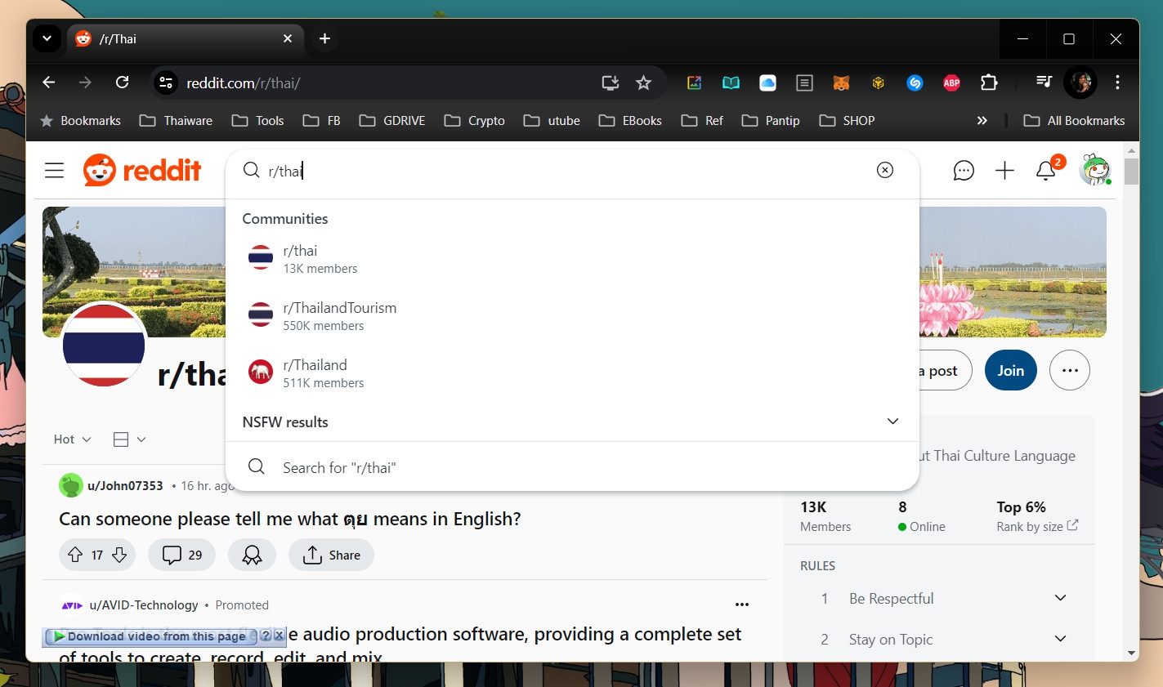
Task: Switch to the /r/Thai browser tab
Action: 185,38
